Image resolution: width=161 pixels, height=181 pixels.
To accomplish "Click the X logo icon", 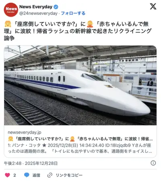I will pos(153,6).
